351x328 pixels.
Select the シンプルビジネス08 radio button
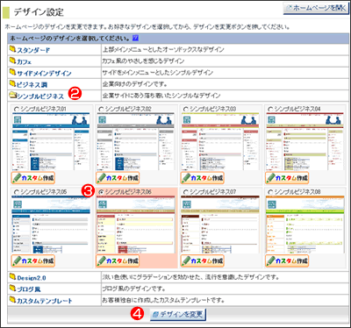coord(270,192)
